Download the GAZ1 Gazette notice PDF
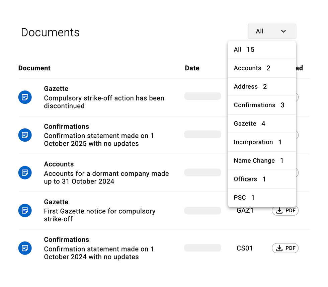The image size is (328, 287). [x=285, y=211]
